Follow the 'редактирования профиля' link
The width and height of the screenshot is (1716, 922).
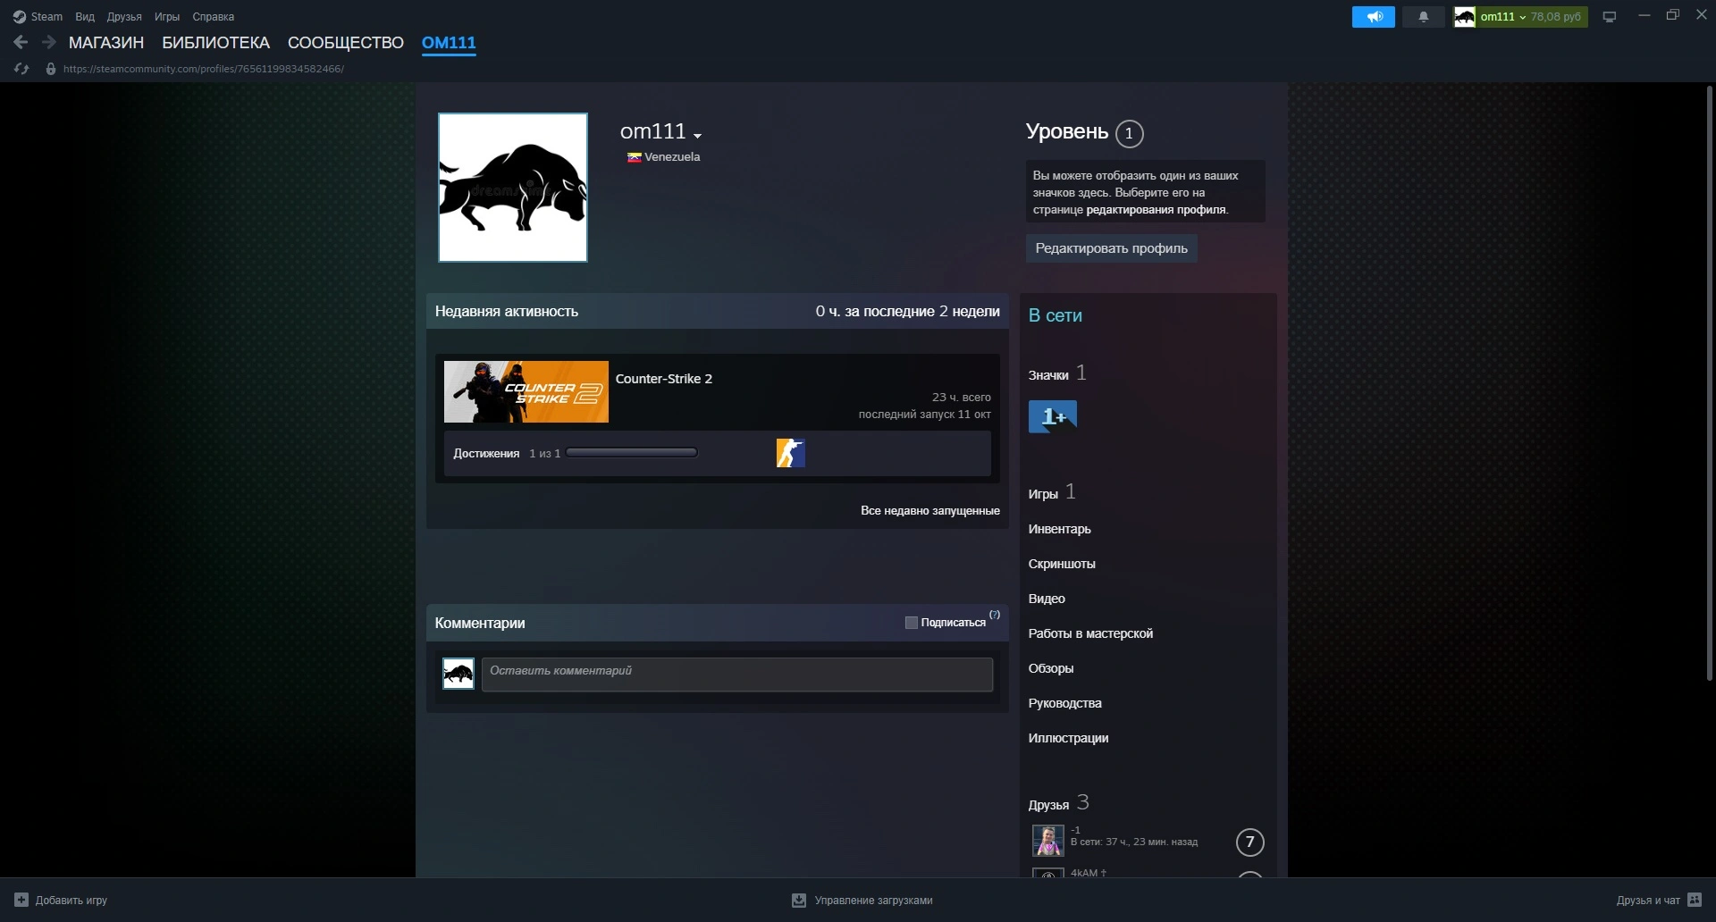pos(1157,210)
